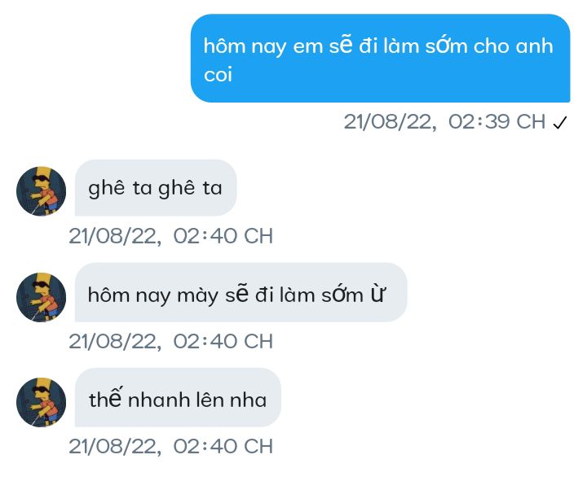Click the timestamp under "ghê ta ghê ta"
587x481 pixels.
(x=170, y=236)
